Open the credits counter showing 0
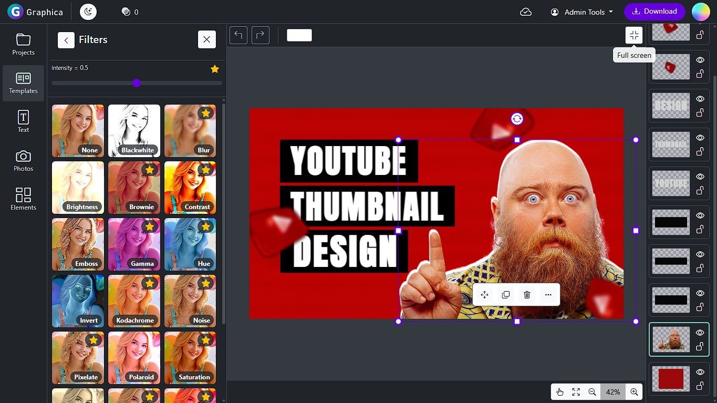This screenshot has width=717, height=403. point(130,12)
